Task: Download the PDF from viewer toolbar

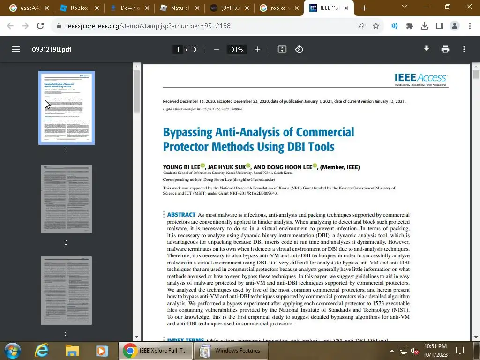Action: pos(427,49)
